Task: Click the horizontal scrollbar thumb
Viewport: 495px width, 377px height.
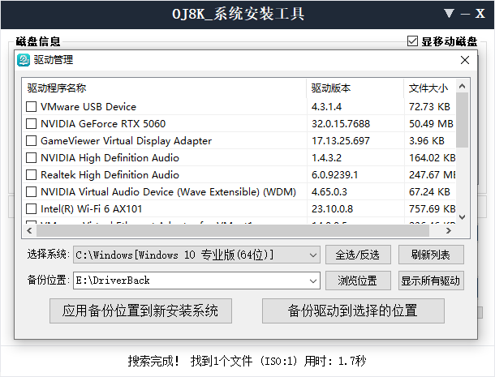Action: (x=233, y=230)
